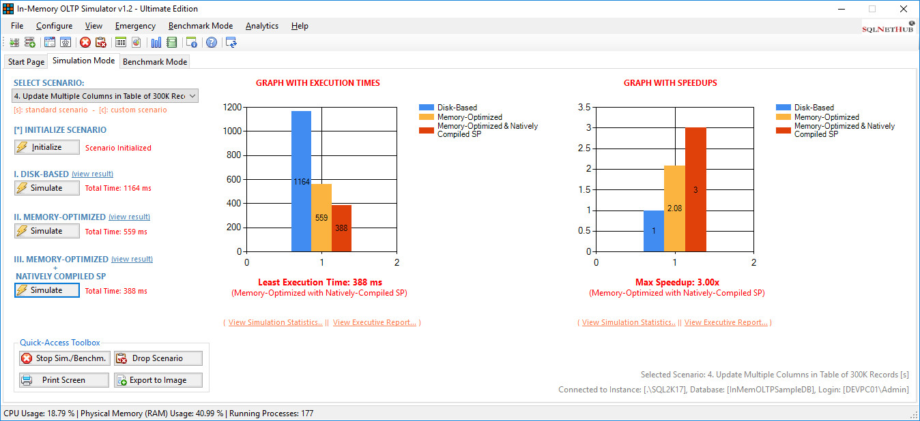920x421 pixels.
Task: Click the red 388 bar in execution graph
Action: pos(341,228)
